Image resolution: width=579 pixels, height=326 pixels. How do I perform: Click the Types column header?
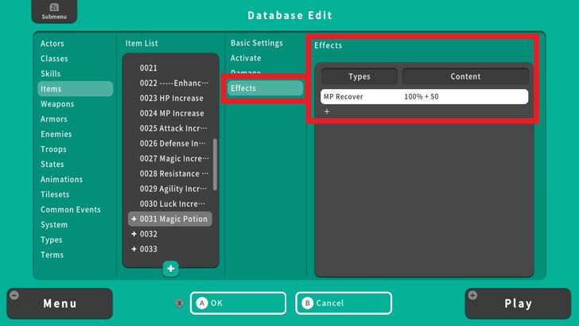point(359,77)
